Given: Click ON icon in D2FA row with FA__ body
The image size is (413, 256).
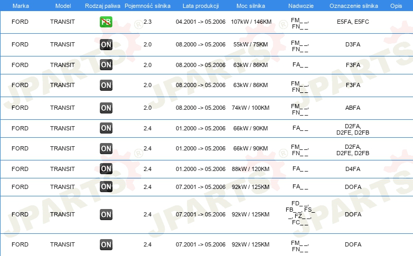Looking at the screenshot, I should click(106, 128).
